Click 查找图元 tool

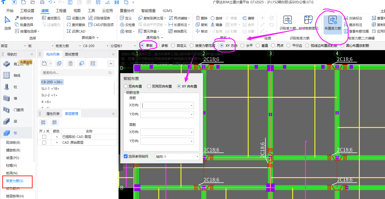tap(51, 18)
